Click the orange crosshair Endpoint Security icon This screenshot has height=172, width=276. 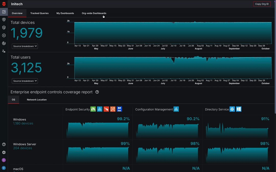[x=113, y=109]
